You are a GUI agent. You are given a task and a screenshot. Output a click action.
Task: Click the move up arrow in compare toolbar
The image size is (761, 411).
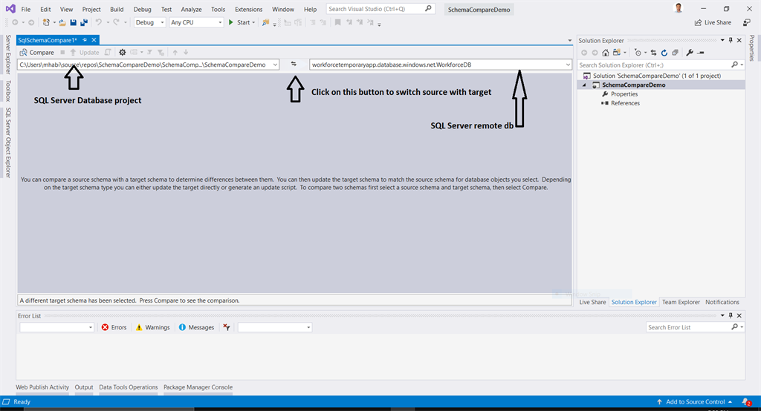pyautogui.click(x=175, y=53)
